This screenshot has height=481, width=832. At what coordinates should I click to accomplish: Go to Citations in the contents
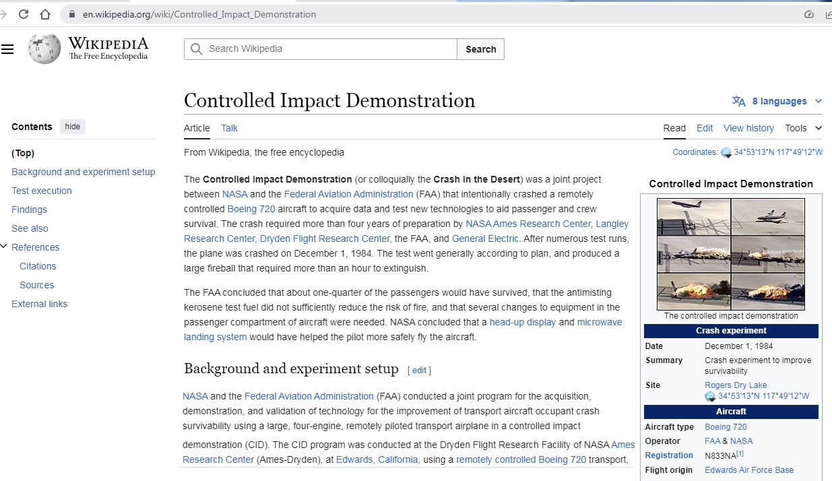coord(38,266)
